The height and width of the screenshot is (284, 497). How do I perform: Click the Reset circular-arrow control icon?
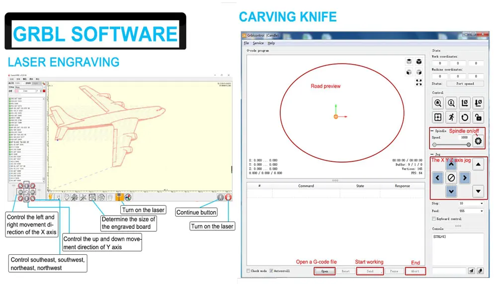pos(465,117)
